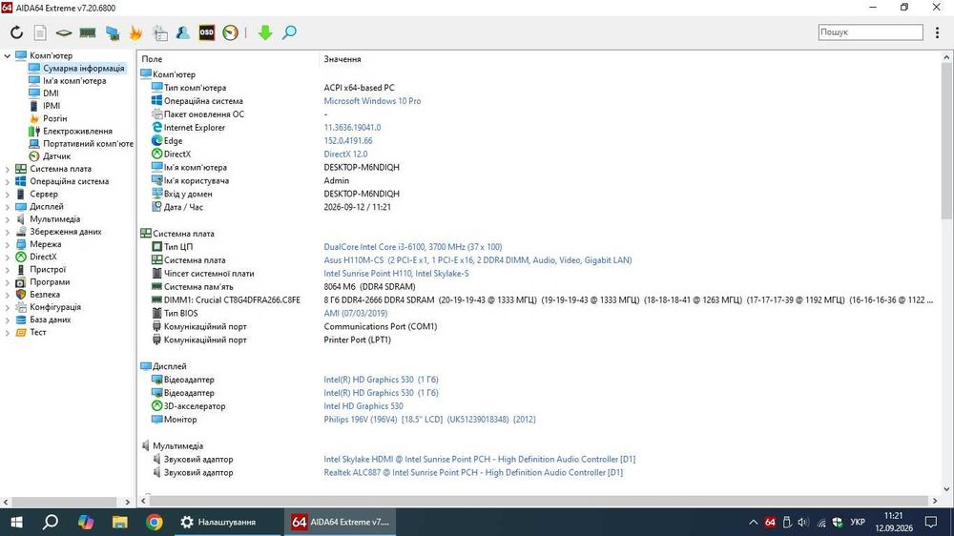
Task: Click the motherboard toolbar icon
Action: 63,32
